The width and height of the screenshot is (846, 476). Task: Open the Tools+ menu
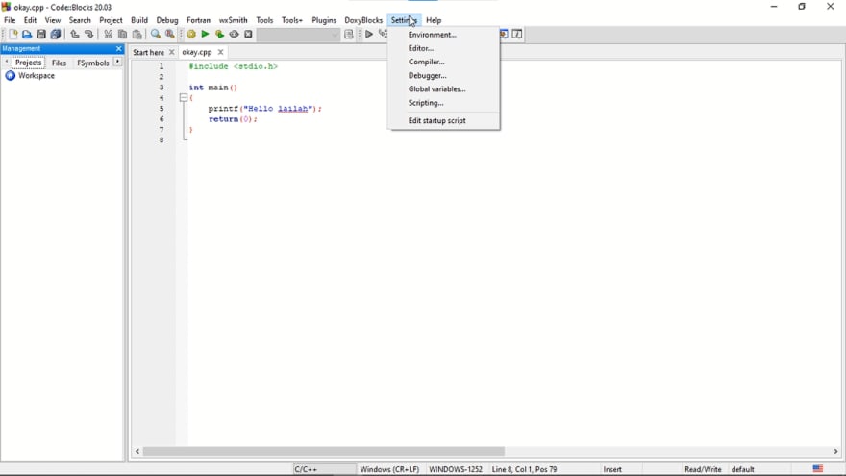(x=292, y=20)
